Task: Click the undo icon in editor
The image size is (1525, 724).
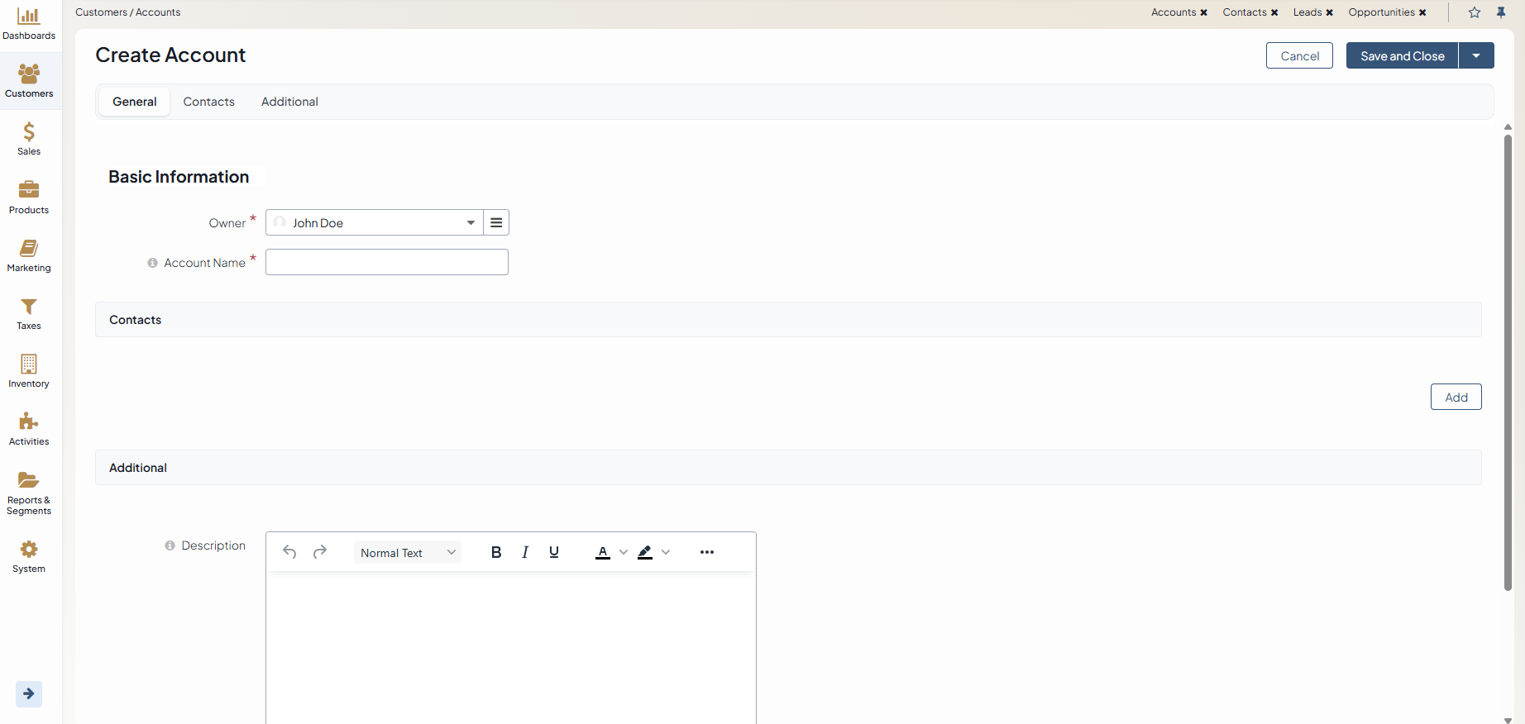Action: tap(289, 552)
